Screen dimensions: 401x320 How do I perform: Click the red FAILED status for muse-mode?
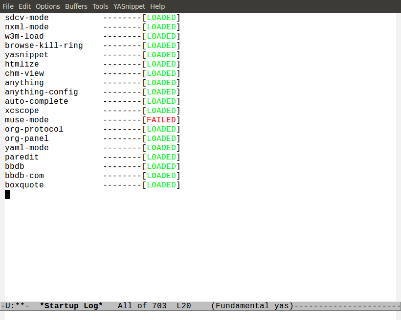[161, 120]
